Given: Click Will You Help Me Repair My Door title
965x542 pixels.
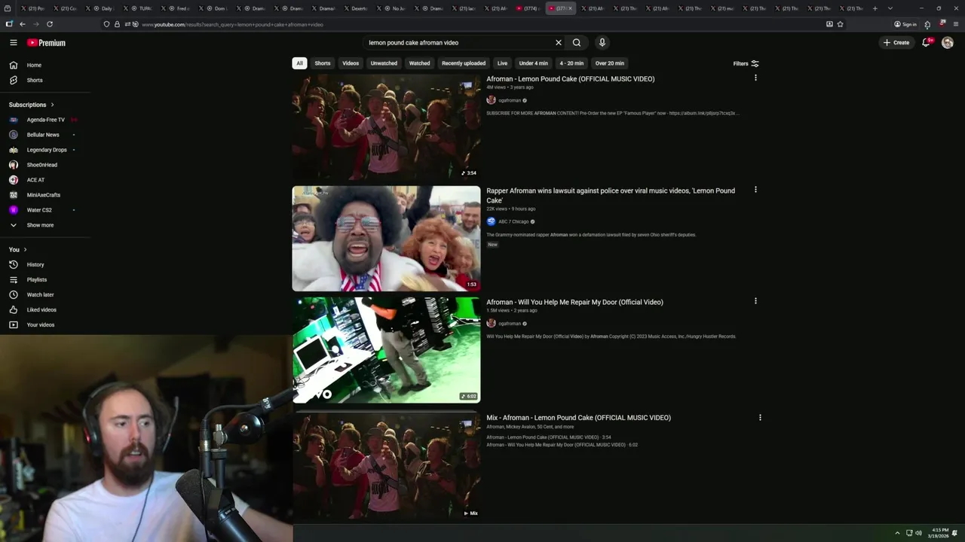Looking at the screenshot, I should click(574, 303).
